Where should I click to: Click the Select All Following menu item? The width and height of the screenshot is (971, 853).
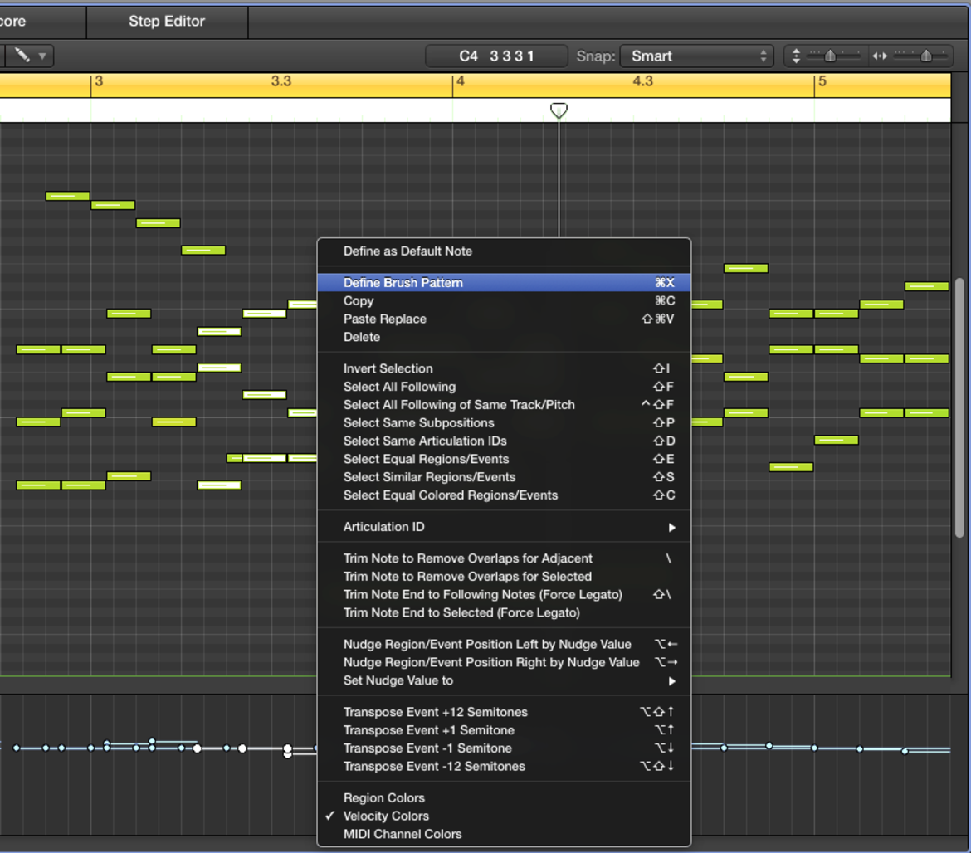[504, 387]
